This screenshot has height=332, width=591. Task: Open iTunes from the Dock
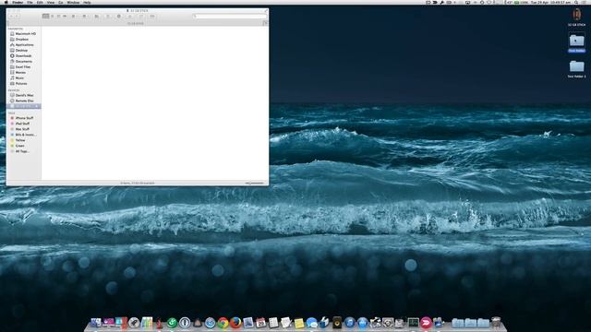coord(350,323)
